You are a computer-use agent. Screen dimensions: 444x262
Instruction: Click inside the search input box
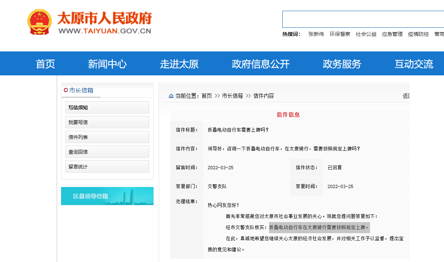363,19
